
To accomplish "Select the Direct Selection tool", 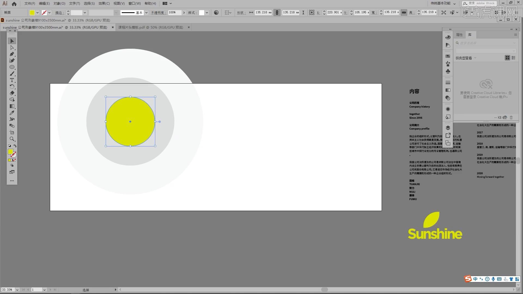I will (x=12, y=48).
